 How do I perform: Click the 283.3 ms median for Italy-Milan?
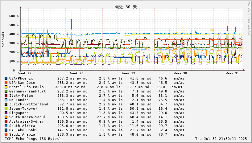click(x=66, y=96)
